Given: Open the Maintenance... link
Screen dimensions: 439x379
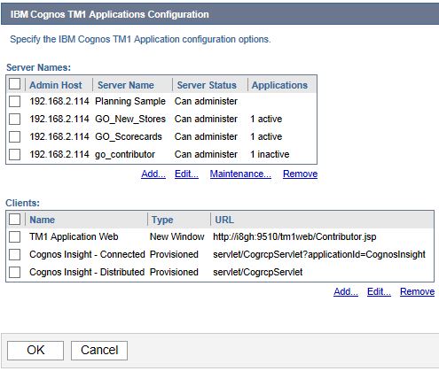Looking at the screenshot, I should [240, 174].
